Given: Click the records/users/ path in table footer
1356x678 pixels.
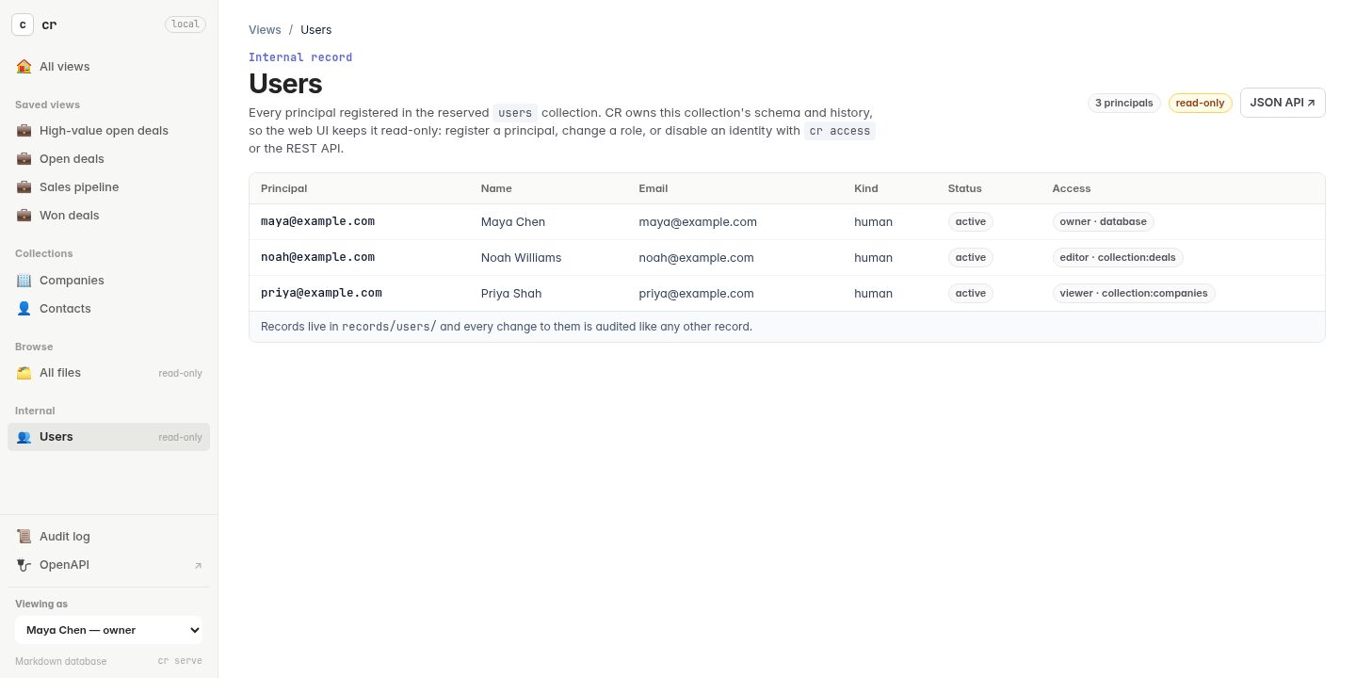Looking at the screenshot, I should 389,327.
